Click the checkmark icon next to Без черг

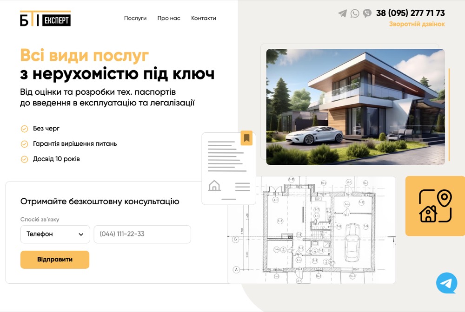(x=24, y=129)
